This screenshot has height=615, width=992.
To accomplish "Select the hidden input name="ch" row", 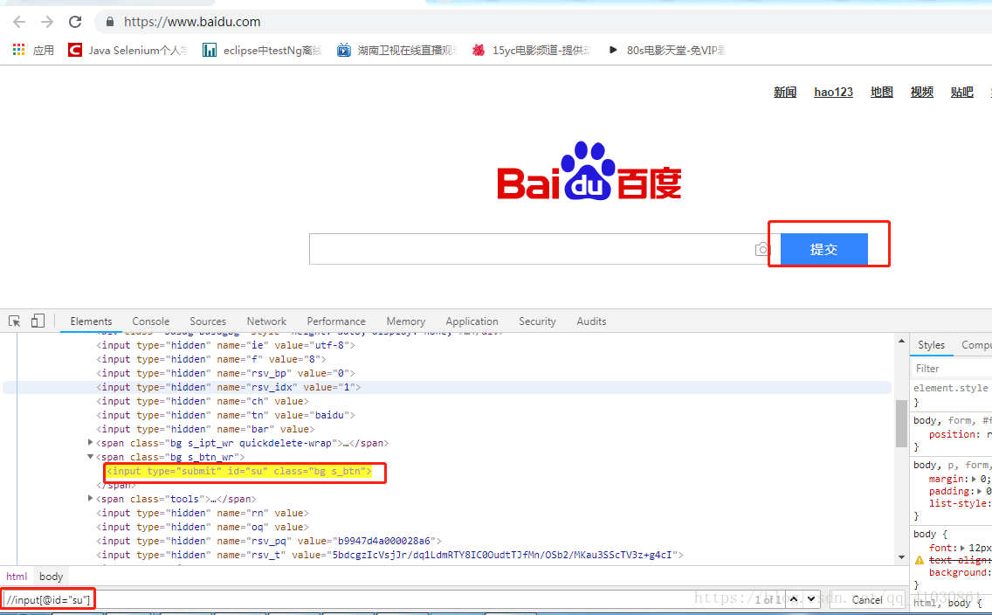I will [203, 400].
